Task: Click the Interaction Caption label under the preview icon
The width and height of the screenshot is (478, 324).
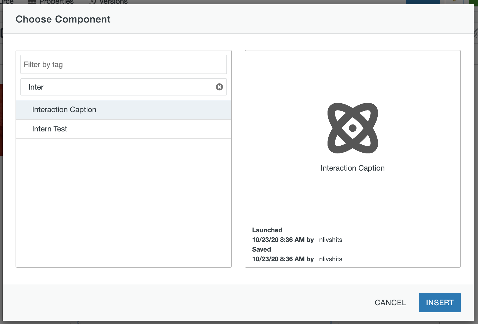Action: 352,168
